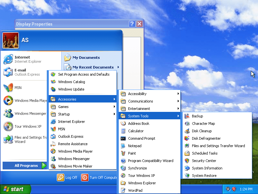
Task: Open Windows Messenger in All Programs list
Action: click(83, 158)
